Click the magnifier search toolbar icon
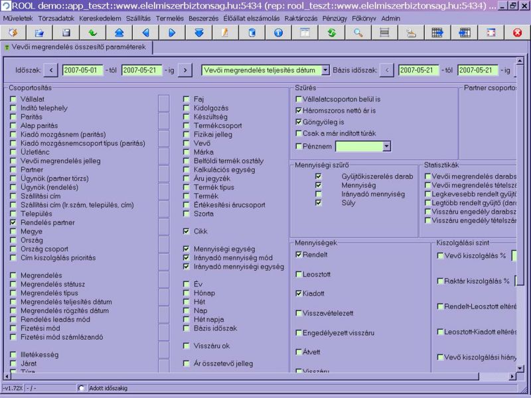The height and width of the screenshot is (398, 531). 358,32
